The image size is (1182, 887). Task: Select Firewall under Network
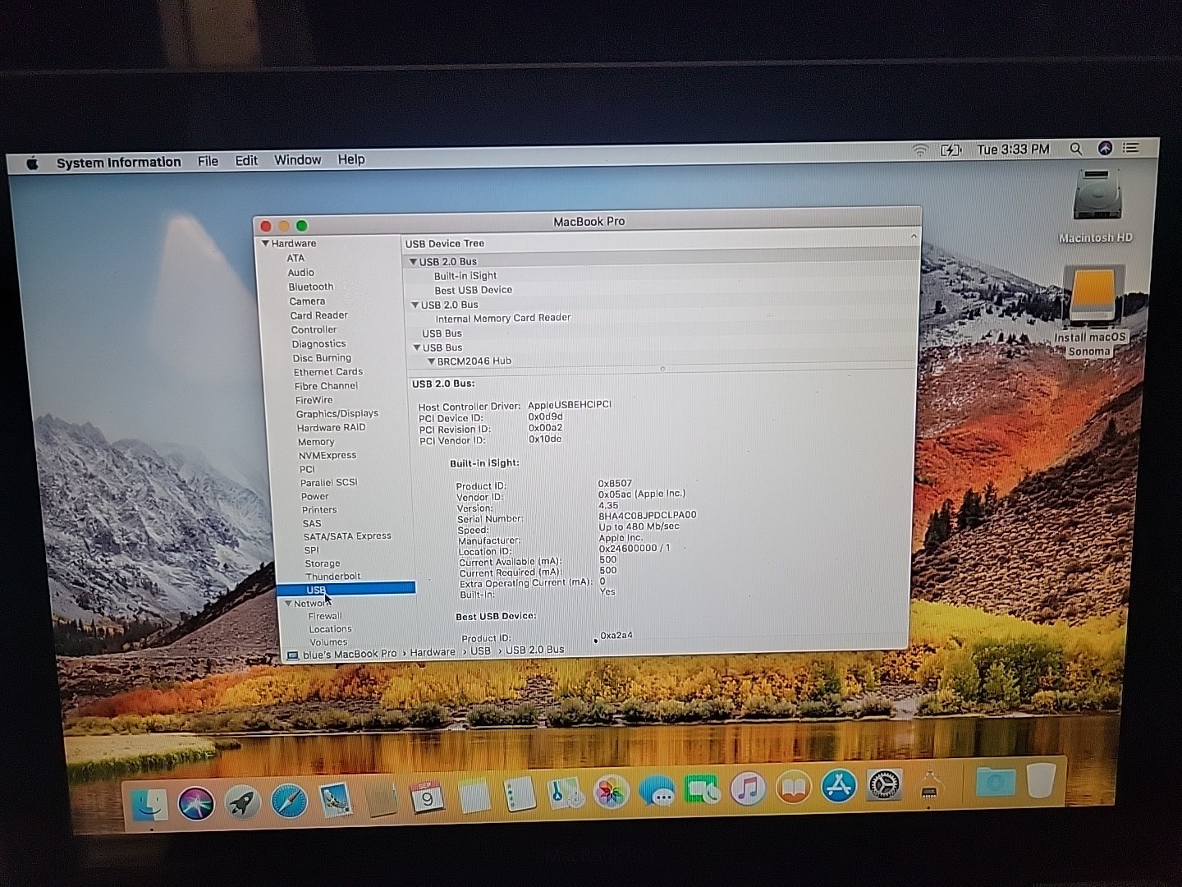[x=325, y=616]
